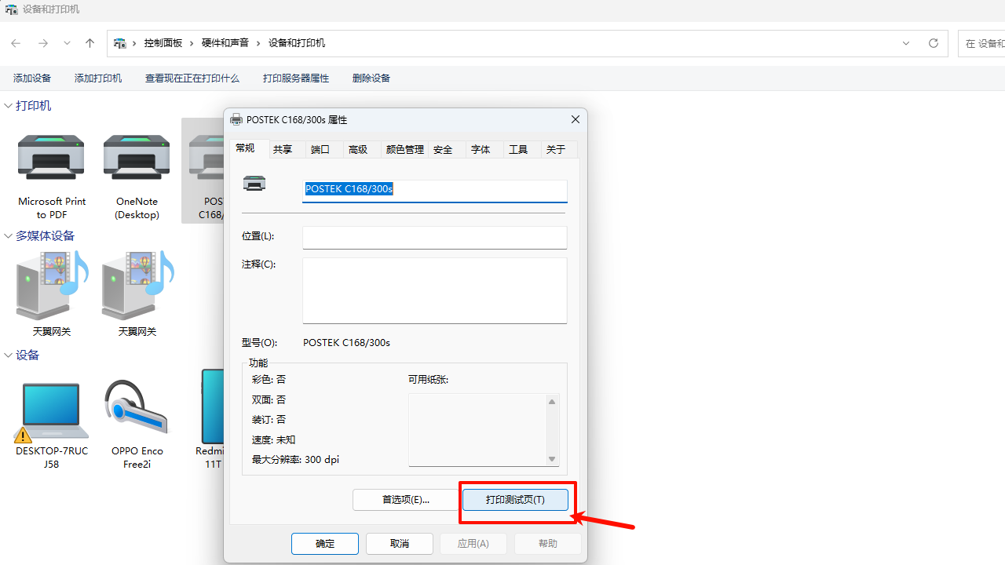Click the chevron after 控制面板 breadcrumb
1005x565 pixels.
coord(192,43)
